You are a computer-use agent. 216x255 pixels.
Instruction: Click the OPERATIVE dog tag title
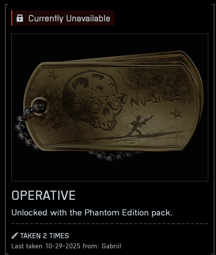(43, 195)
